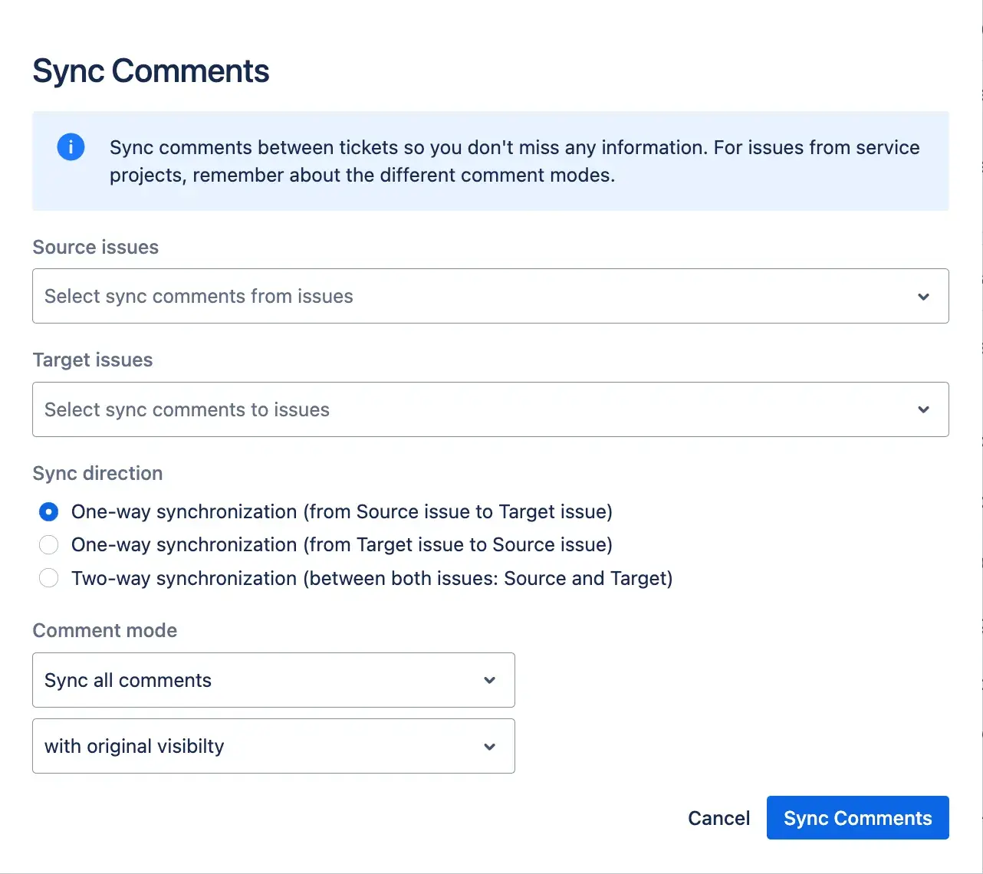Image resolution: width=983 pixels, height=874 pixels.
Task: Open the comment visibility dropdown
Action: pyautogui.click(x=273, y=746)
